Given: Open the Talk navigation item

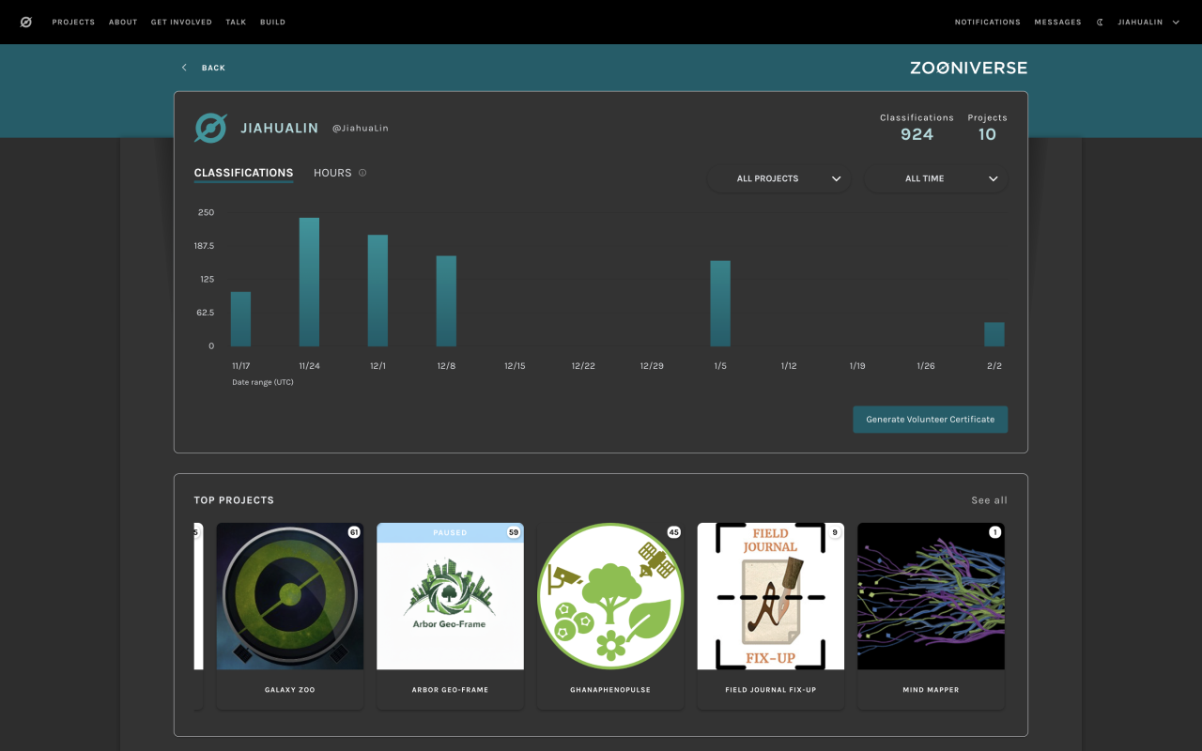Looking at the screenshot, I should 236,22.
